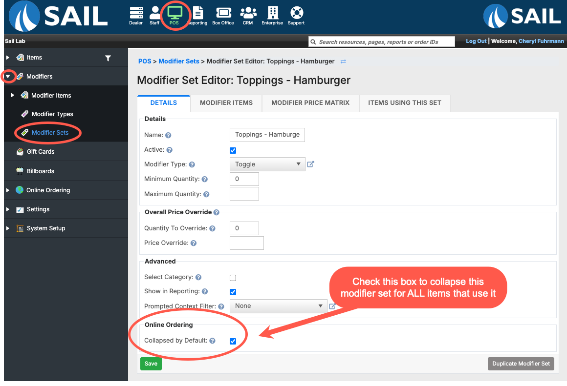Go to Modifier Sets breadcrumb link

click(178, 61)
